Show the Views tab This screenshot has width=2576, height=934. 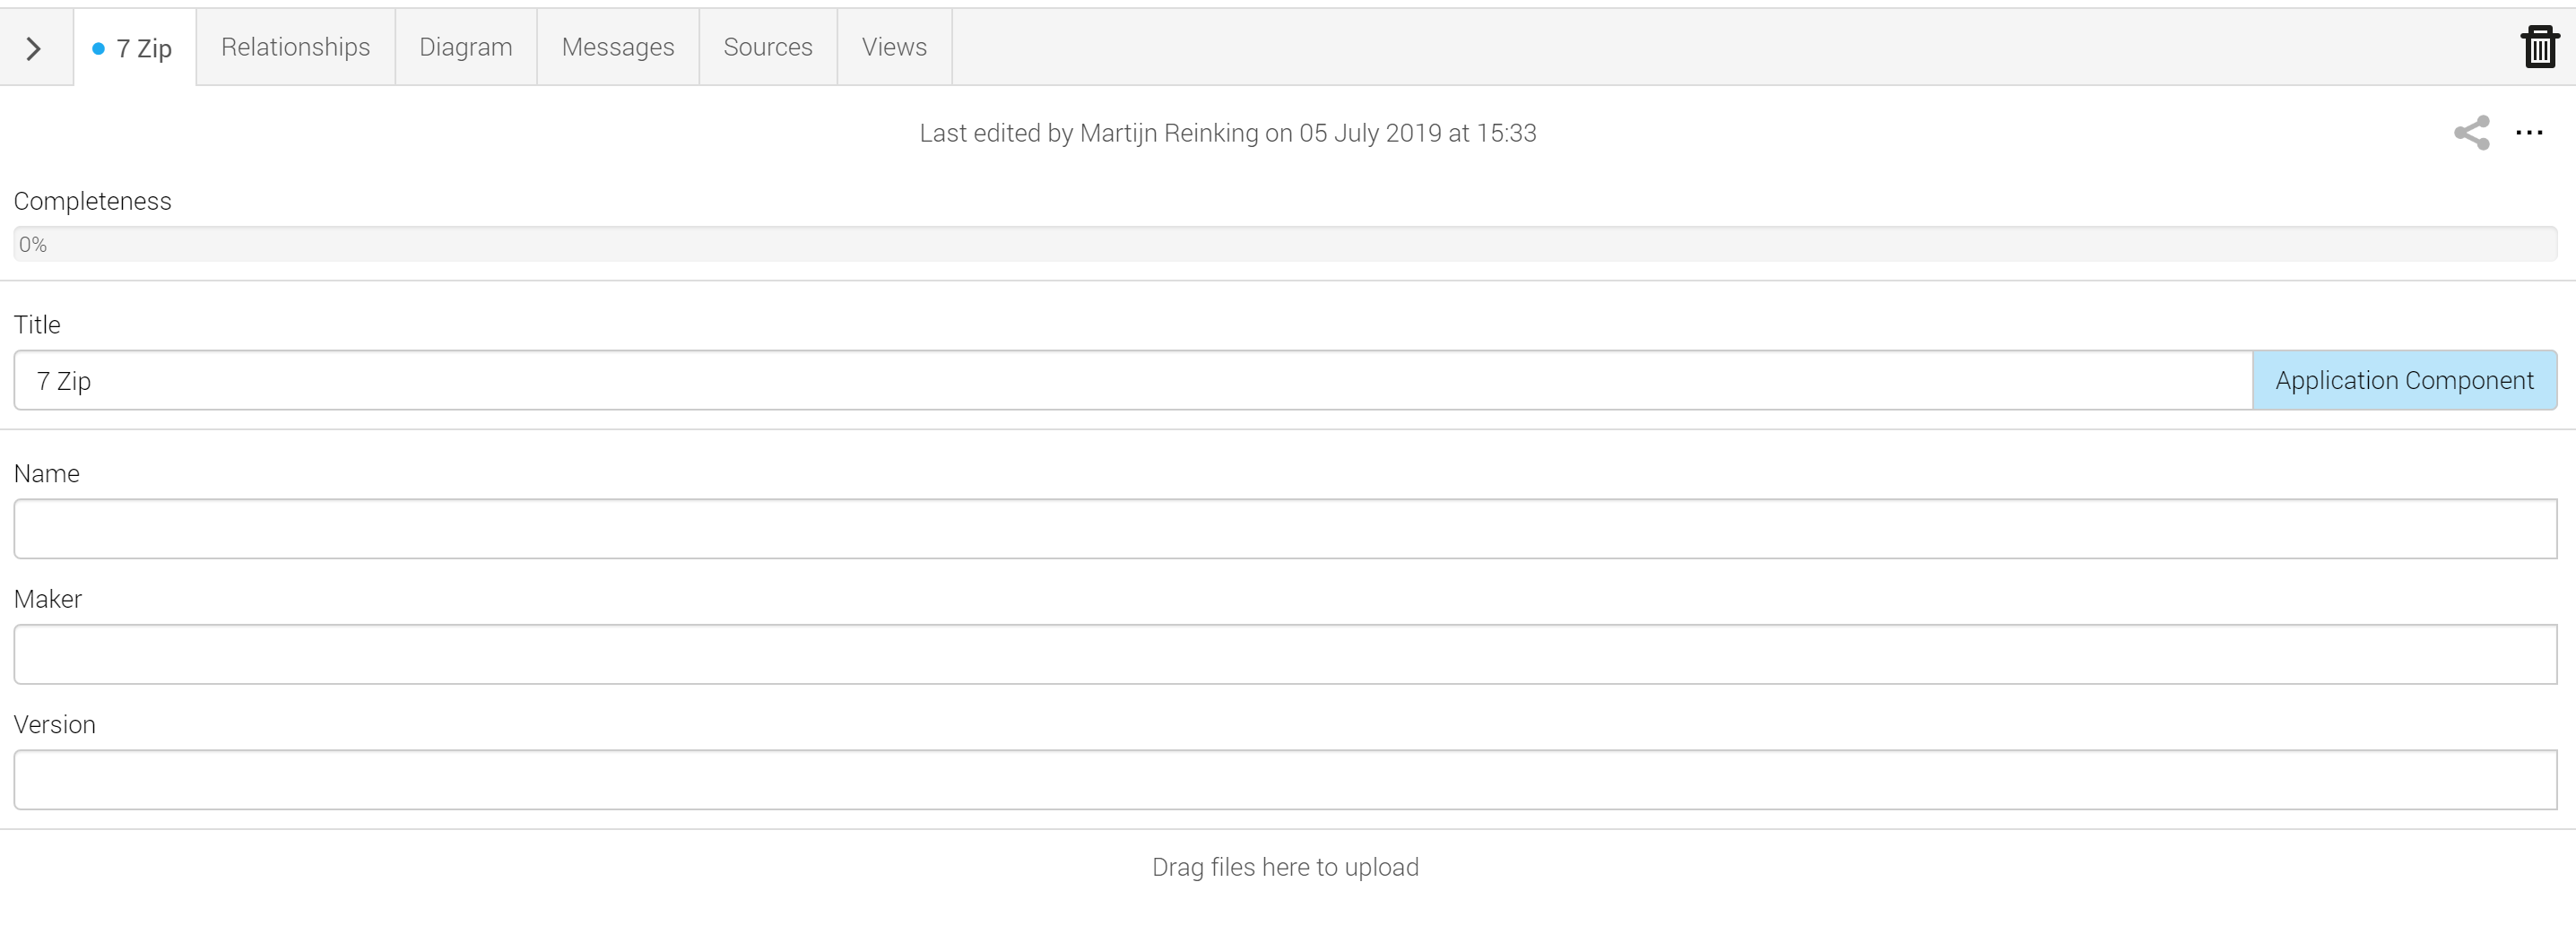coord(894,47)
